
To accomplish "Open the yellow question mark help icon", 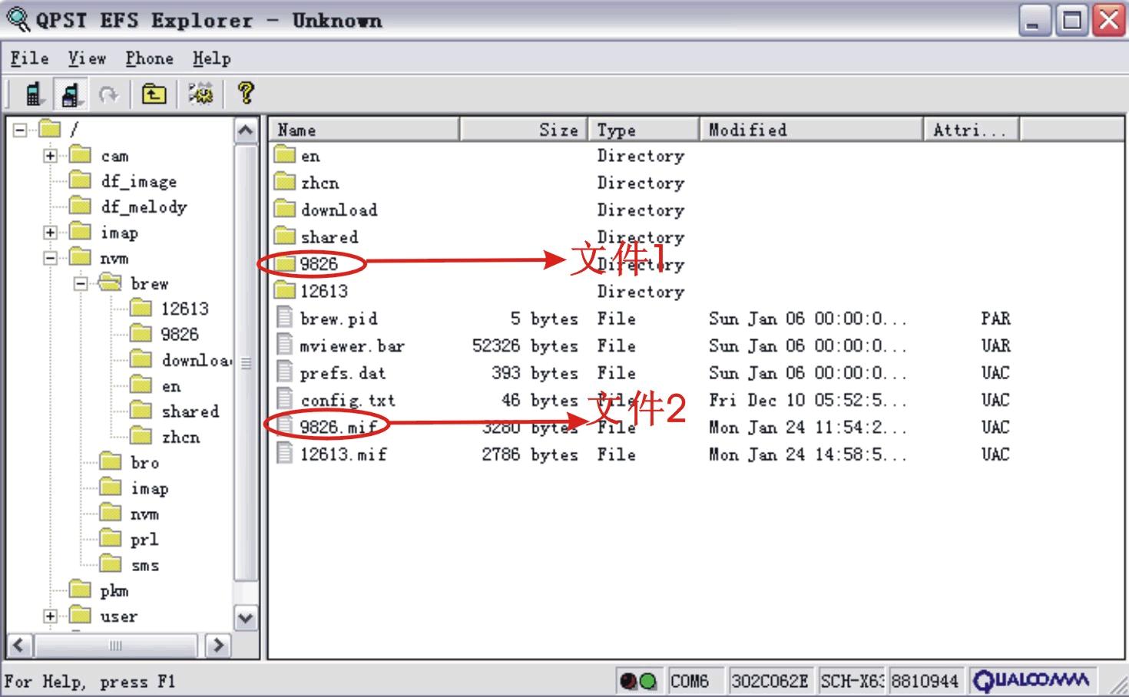I will click(x=246, y=94).
